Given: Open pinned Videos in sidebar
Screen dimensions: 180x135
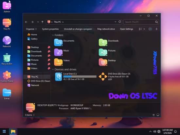Looking at the screenshot, I should point(32,68).
